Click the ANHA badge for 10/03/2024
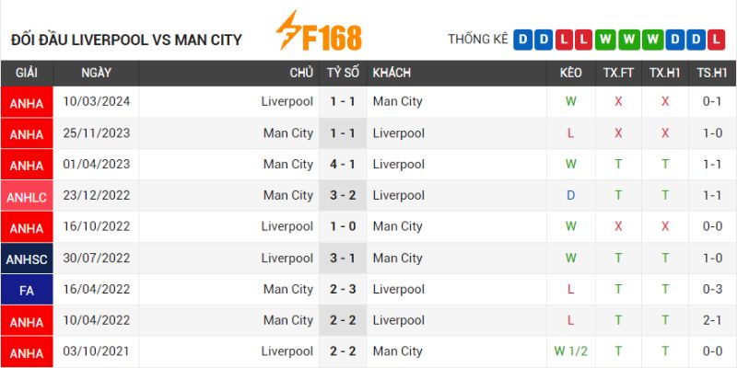The height and width of the screenshot is (368, 737). 27,103
